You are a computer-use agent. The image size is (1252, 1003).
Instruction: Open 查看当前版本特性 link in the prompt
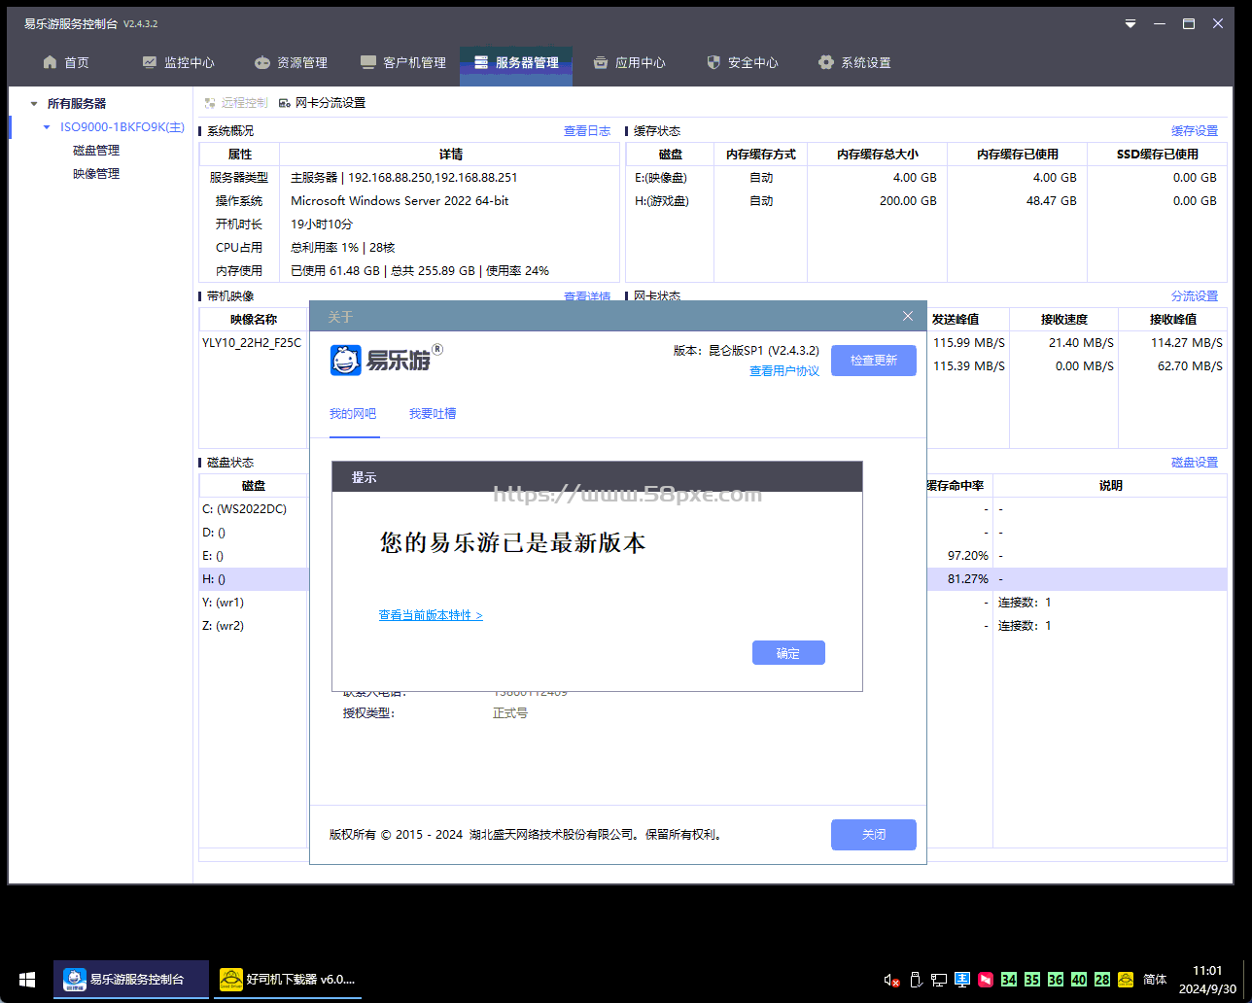[x=431, y=615]
